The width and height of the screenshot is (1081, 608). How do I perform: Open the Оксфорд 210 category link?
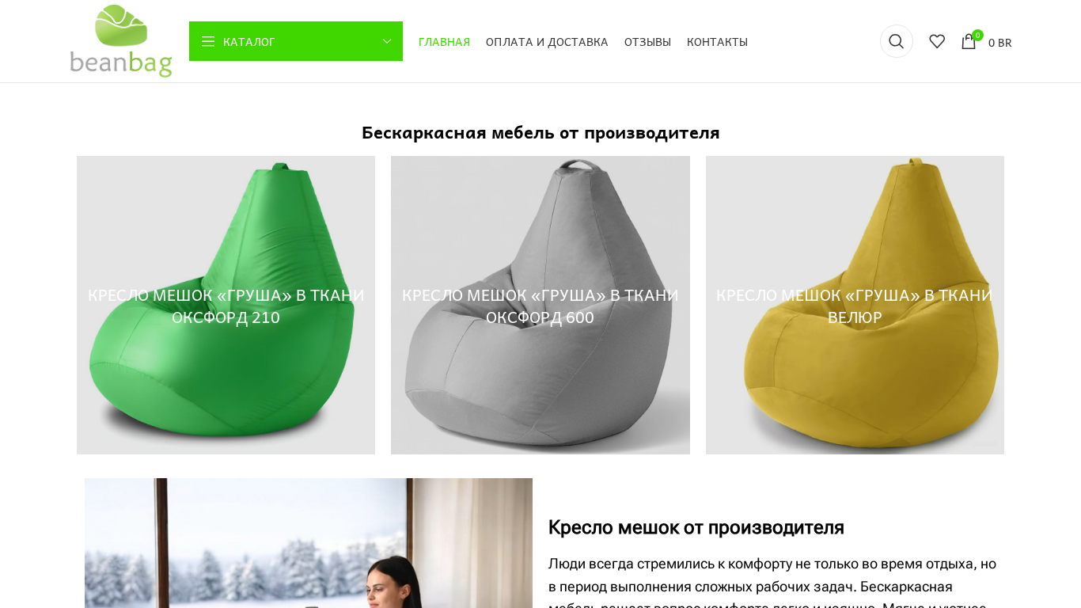pyautogui.click(x=226, y=306)
